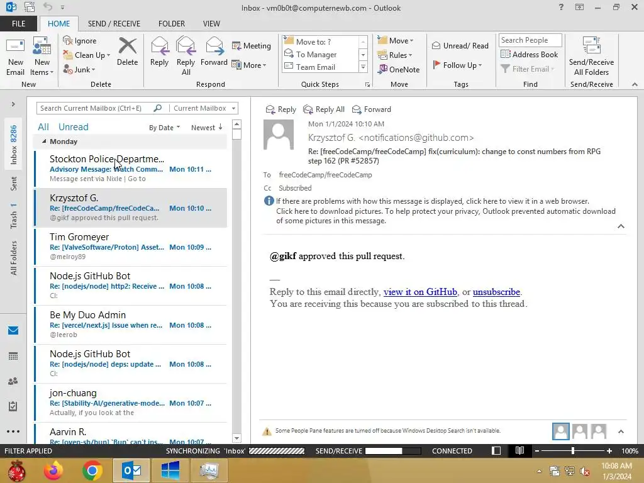
Task: Switch to People navigation view
Action: (x=13, y=381)
